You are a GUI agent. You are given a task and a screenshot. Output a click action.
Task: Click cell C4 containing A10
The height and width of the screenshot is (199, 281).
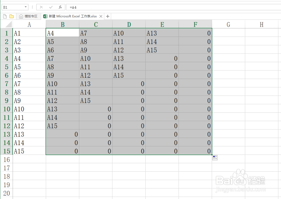tap(96, 58)
